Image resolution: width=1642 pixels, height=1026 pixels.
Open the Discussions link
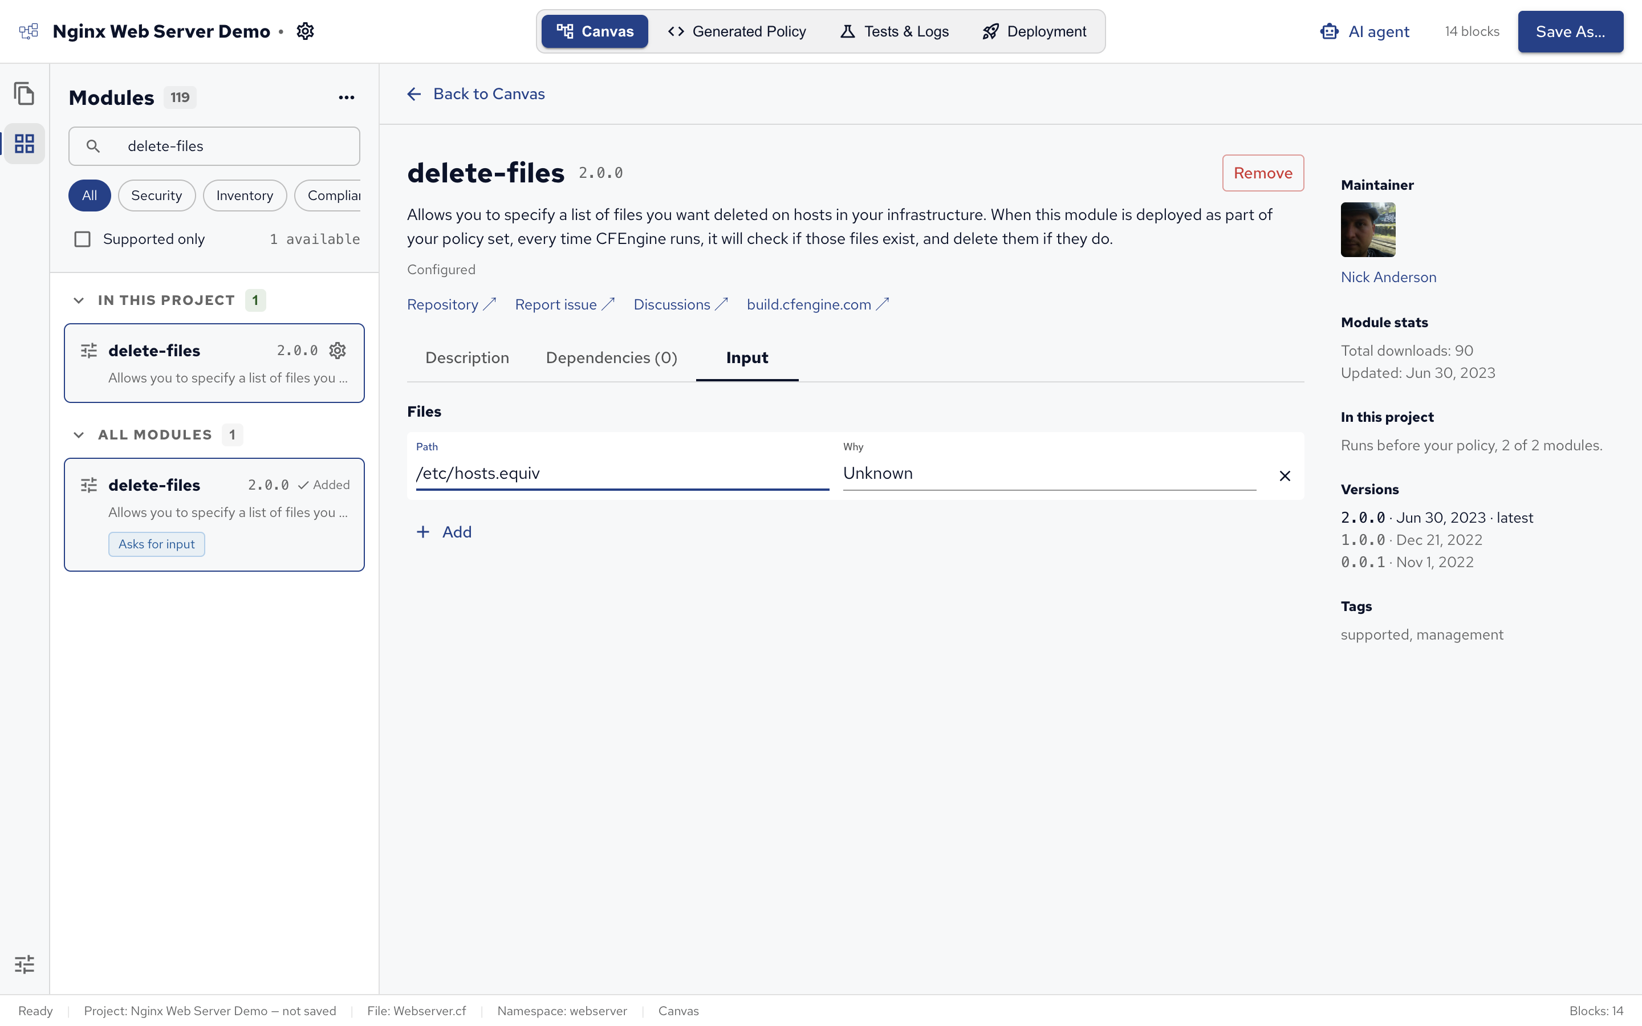(681, 305)
